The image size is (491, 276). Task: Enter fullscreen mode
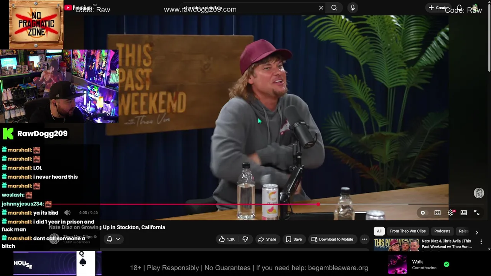(477, 213)
